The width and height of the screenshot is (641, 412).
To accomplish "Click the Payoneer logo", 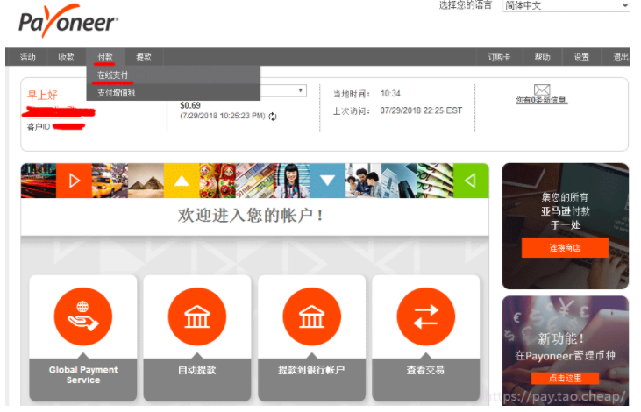I will click(x=68, y=21).
